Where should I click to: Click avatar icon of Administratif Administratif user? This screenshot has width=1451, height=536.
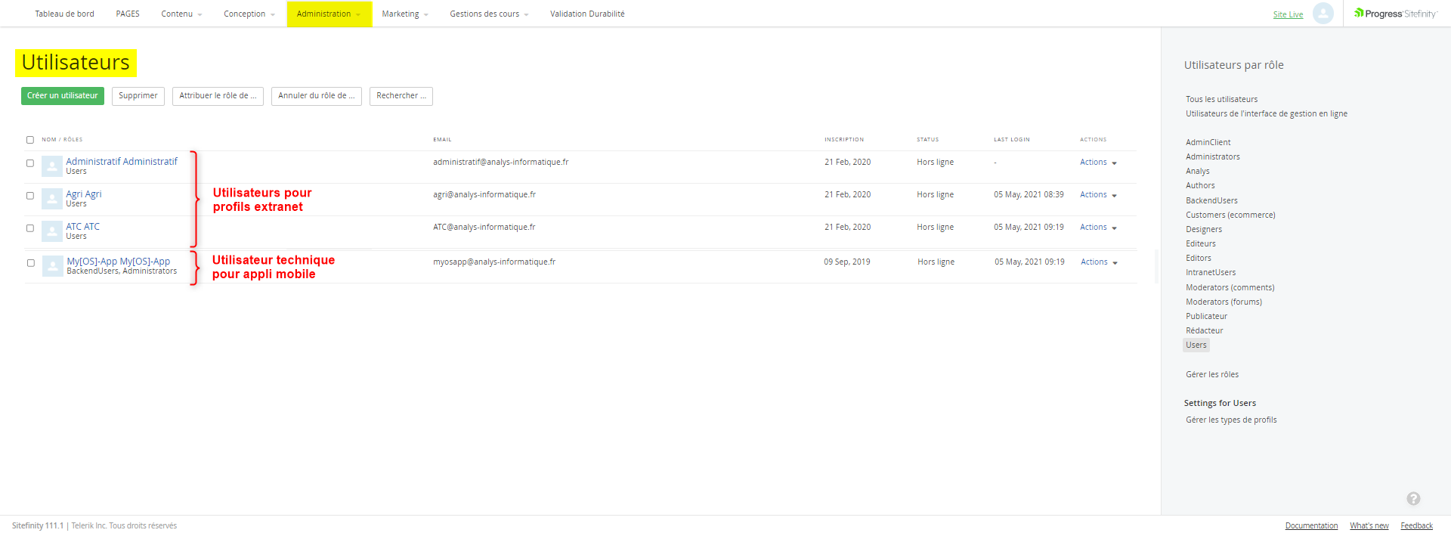point(52,166)
